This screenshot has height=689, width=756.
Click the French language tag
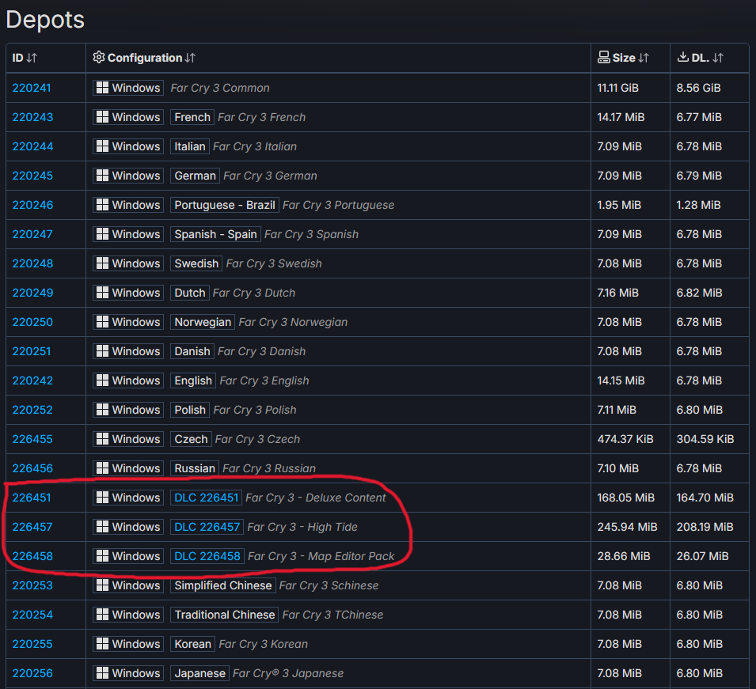tap(192, 118)
